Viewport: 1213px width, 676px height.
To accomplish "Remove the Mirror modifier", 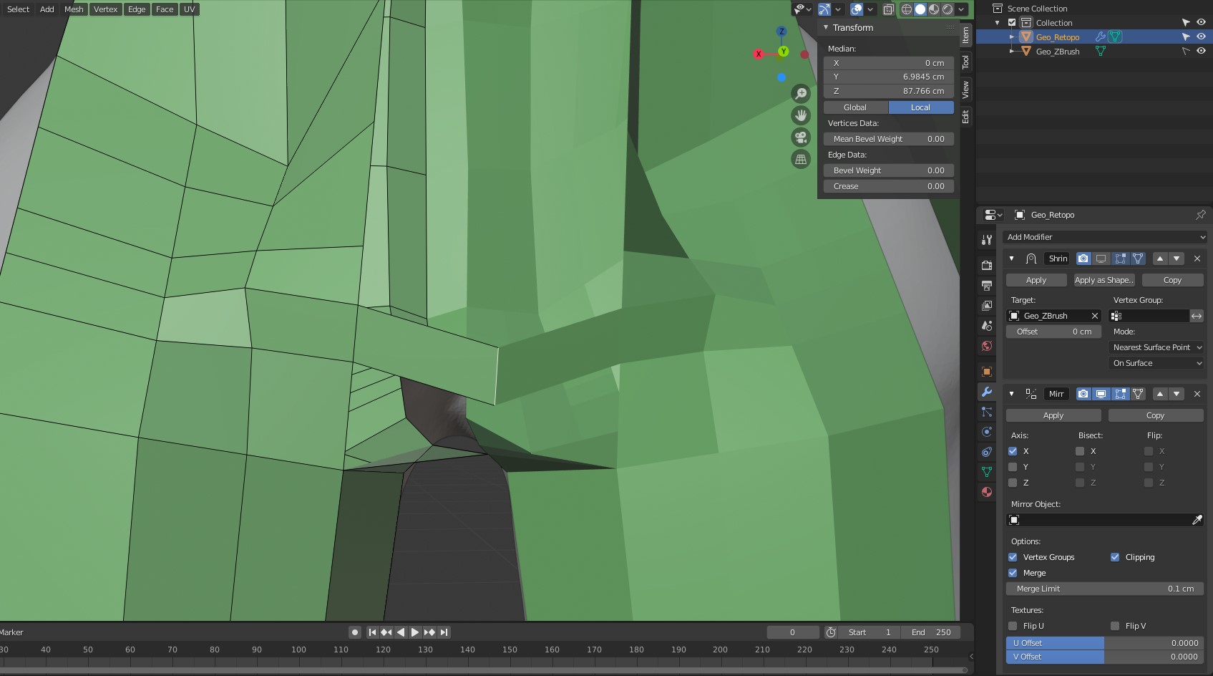I will (x=1197, y=394).
